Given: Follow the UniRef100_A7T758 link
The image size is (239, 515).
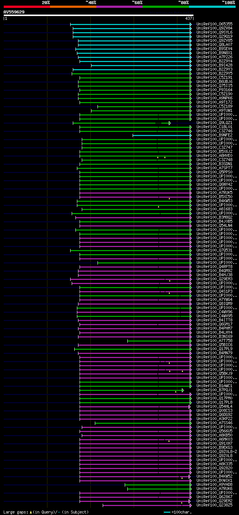Looking at the screenshot, I should coord(214,341).
